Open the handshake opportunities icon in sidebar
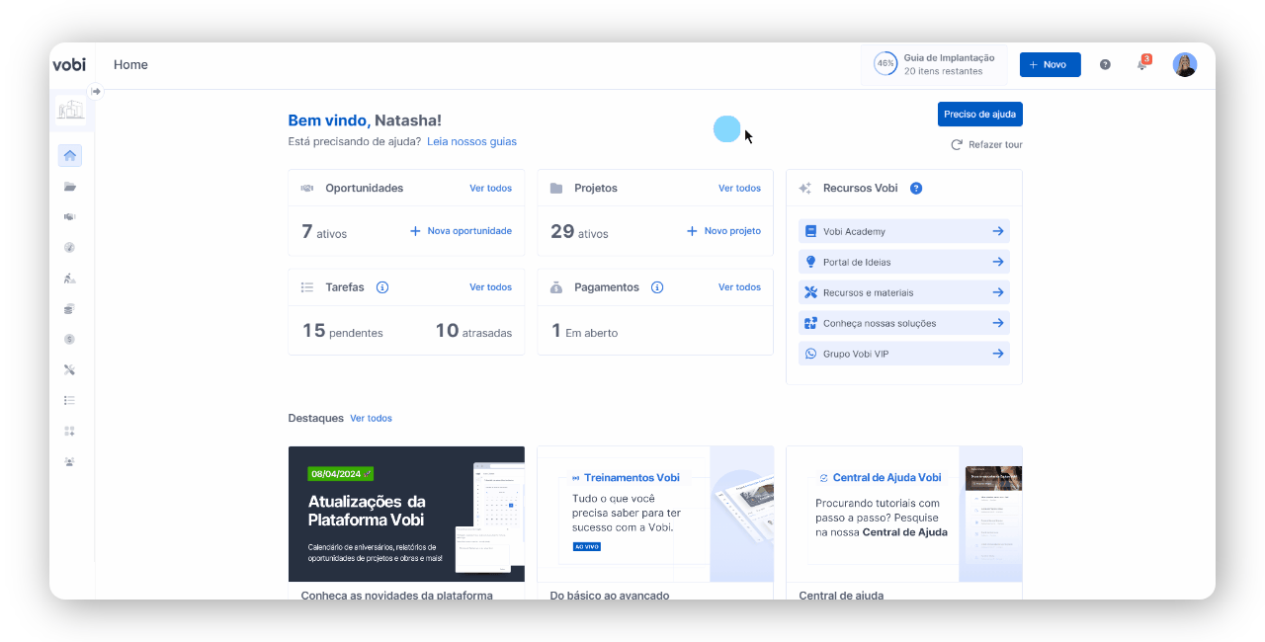The height and width of the screenshot is (642, 1265). [x=70, y=217]
